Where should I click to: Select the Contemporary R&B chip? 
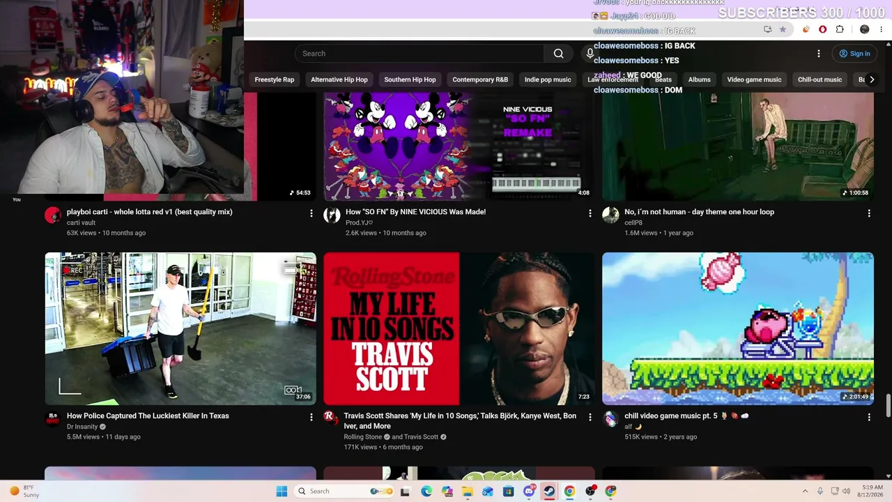click(x=480, y=79)
